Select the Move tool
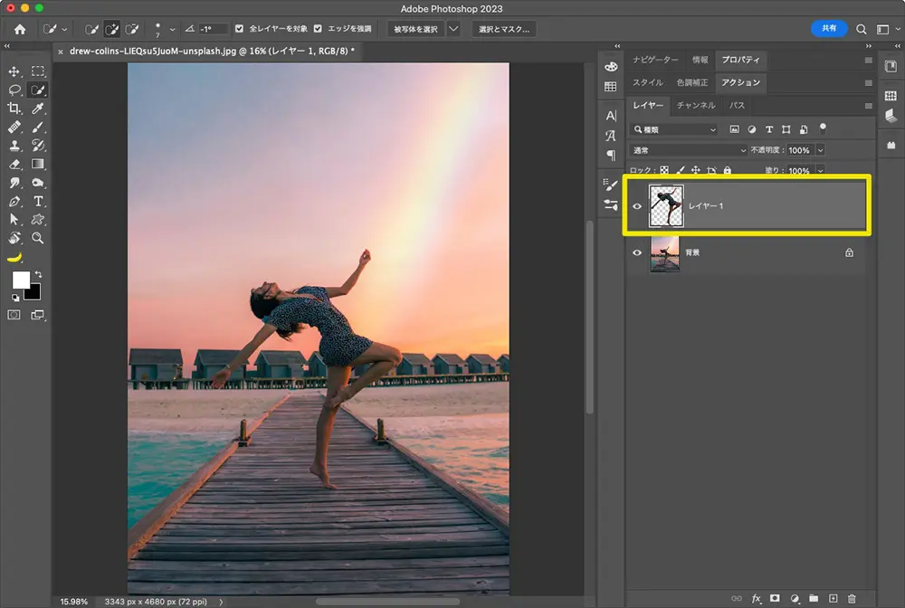 [14, 71]
